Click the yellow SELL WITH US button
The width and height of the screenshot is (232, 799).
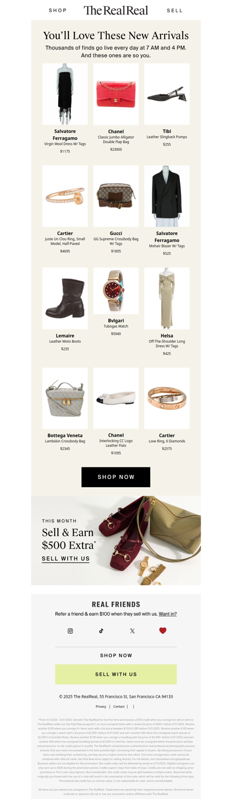[116, 674]
